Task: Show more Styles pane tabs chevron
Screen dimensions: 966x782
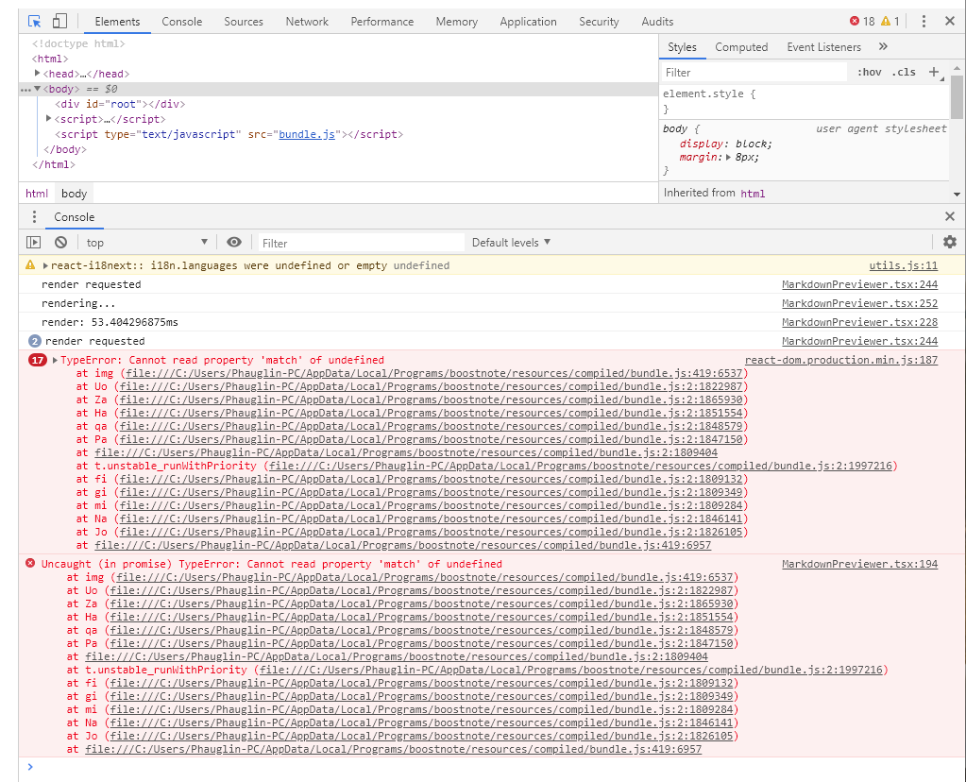Action: (x=883, y=47)
